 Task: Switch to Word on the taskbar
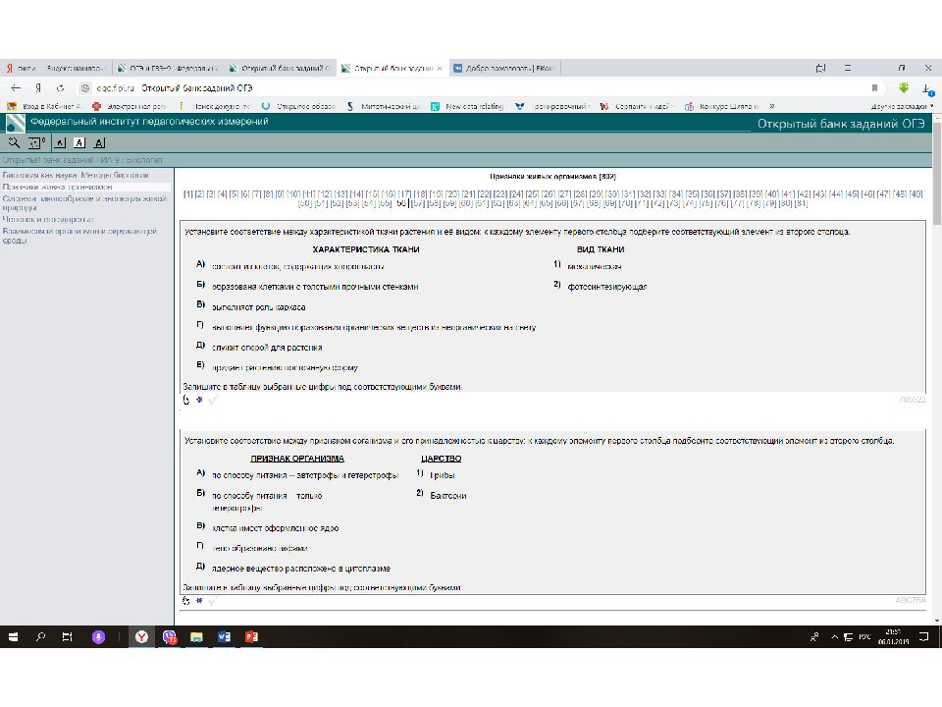(224, 636)
